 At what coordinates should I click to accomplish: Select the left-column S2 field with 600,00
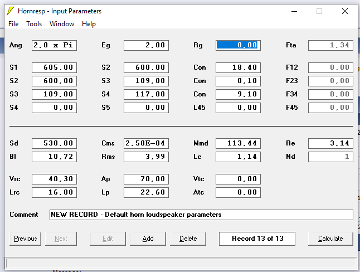coord(54,81)
